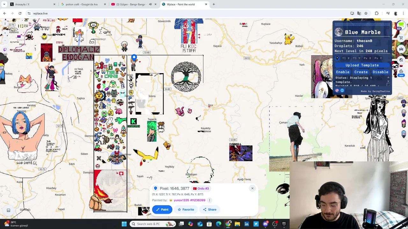
Task: Click Disable in Blue Marble panel
Action: click(380, 72)
